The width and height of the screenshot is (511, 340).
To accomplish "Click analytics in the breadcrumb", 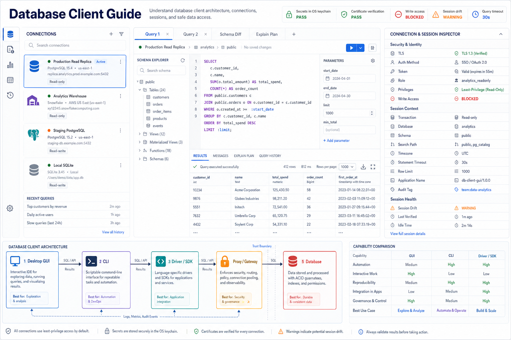I will [207, 47].
